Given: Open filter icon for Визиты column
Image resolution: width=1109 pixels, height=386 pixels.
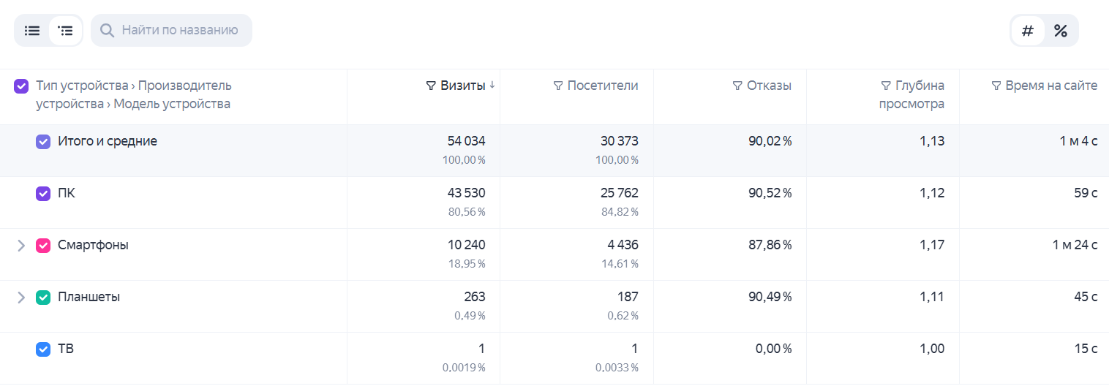Looking at the screenshot, I should click(431, 86).
